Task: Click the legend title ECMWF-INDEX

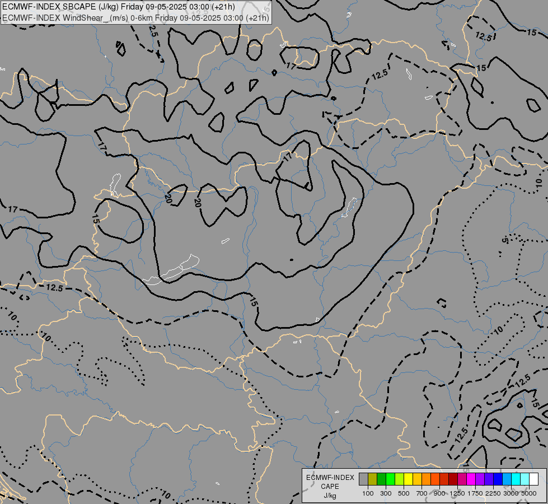Action: 330,478
